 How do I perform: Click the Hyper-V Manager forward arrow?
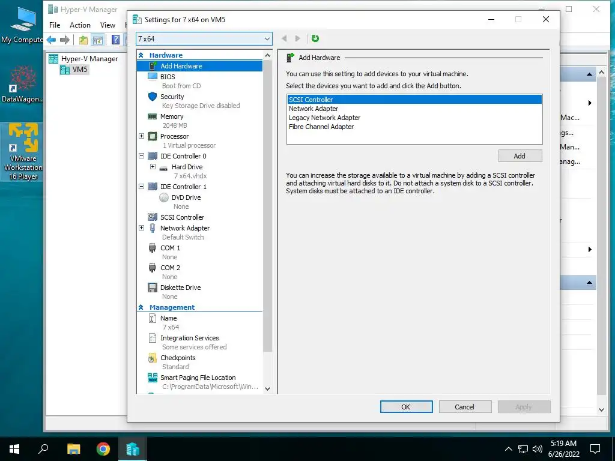click(x=65, y=40)
